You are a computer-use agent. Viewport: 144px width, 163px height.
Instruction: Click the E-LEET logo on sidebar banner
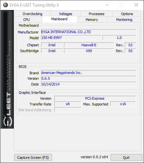tap(7, 69)
